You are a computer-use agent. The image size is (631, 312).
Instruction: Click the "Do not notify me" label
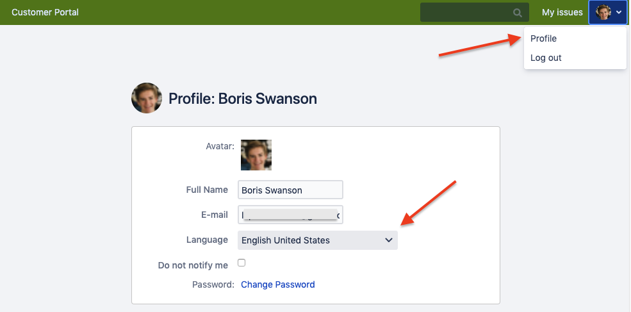[193, 265]
